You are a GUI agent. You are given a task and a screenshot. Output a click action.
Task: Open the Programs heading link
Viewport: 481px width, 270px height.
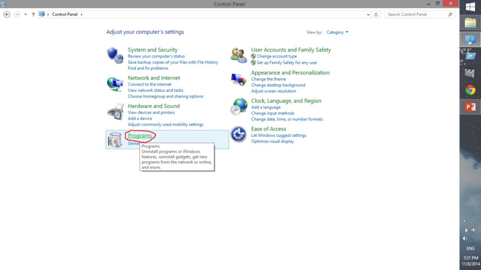(140, 135)
